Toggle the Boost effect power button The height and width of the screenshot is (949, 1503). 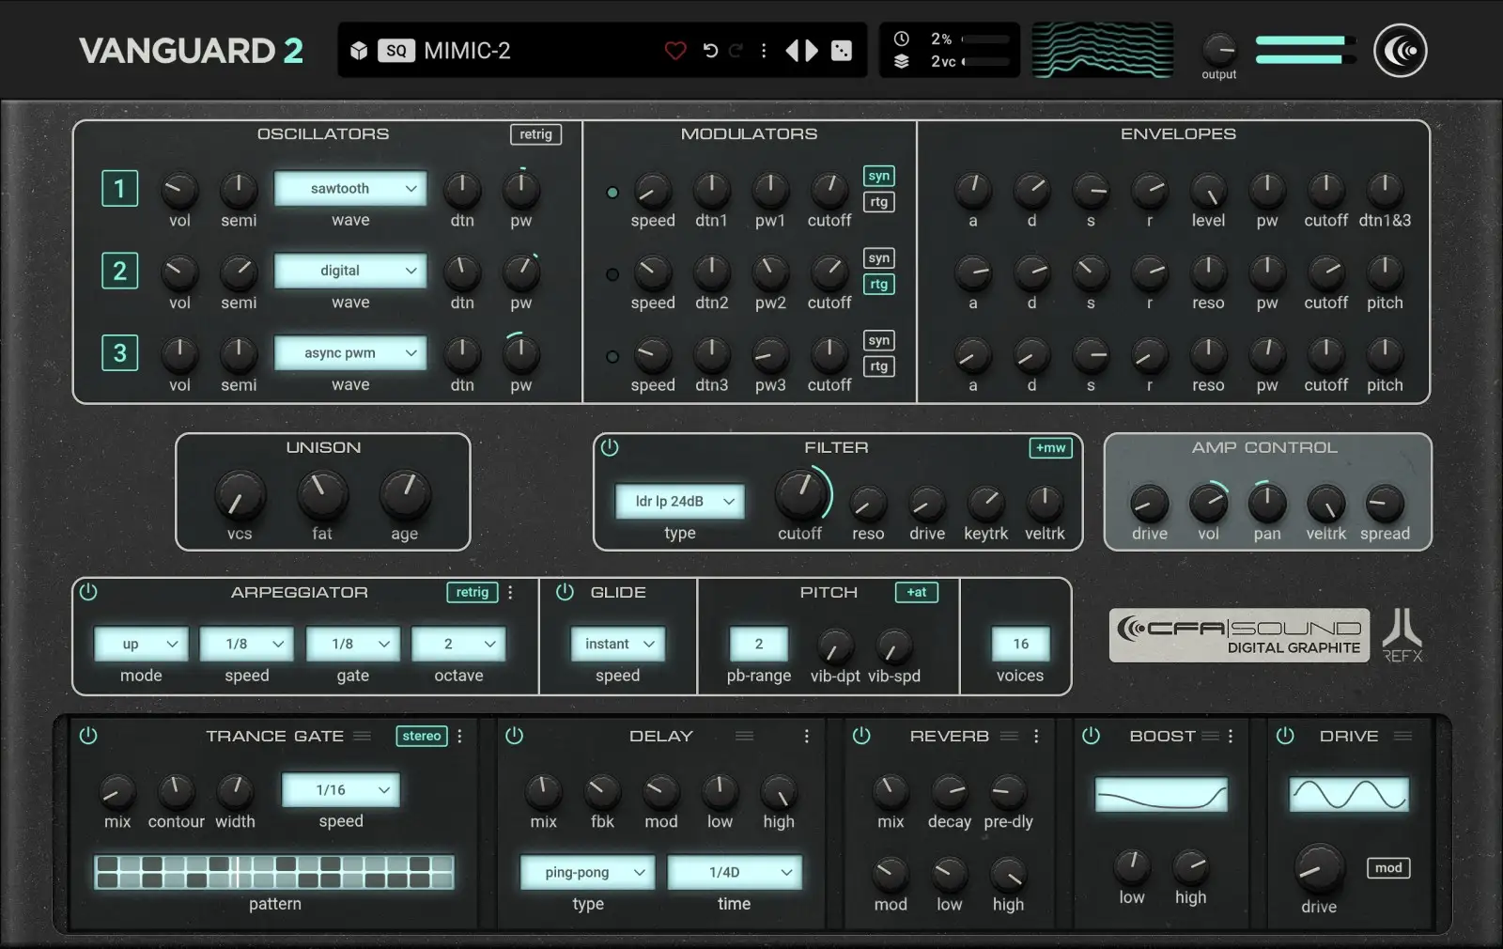[1091, 736]
